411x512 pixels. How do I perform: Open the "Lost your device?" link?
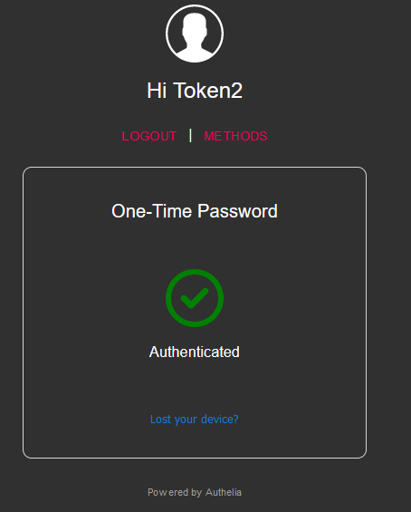coord(194,419)
